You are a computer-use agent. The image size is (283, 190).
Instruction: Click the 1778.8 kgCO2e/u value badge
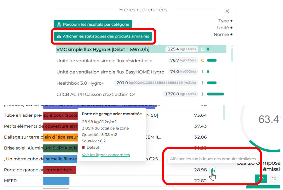(180, 94)
